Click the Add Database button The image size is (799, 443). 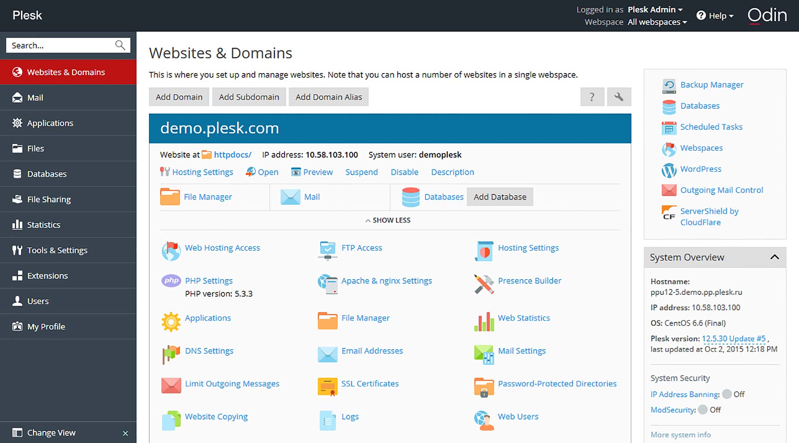pyautogui.click(x=500, y=197)
